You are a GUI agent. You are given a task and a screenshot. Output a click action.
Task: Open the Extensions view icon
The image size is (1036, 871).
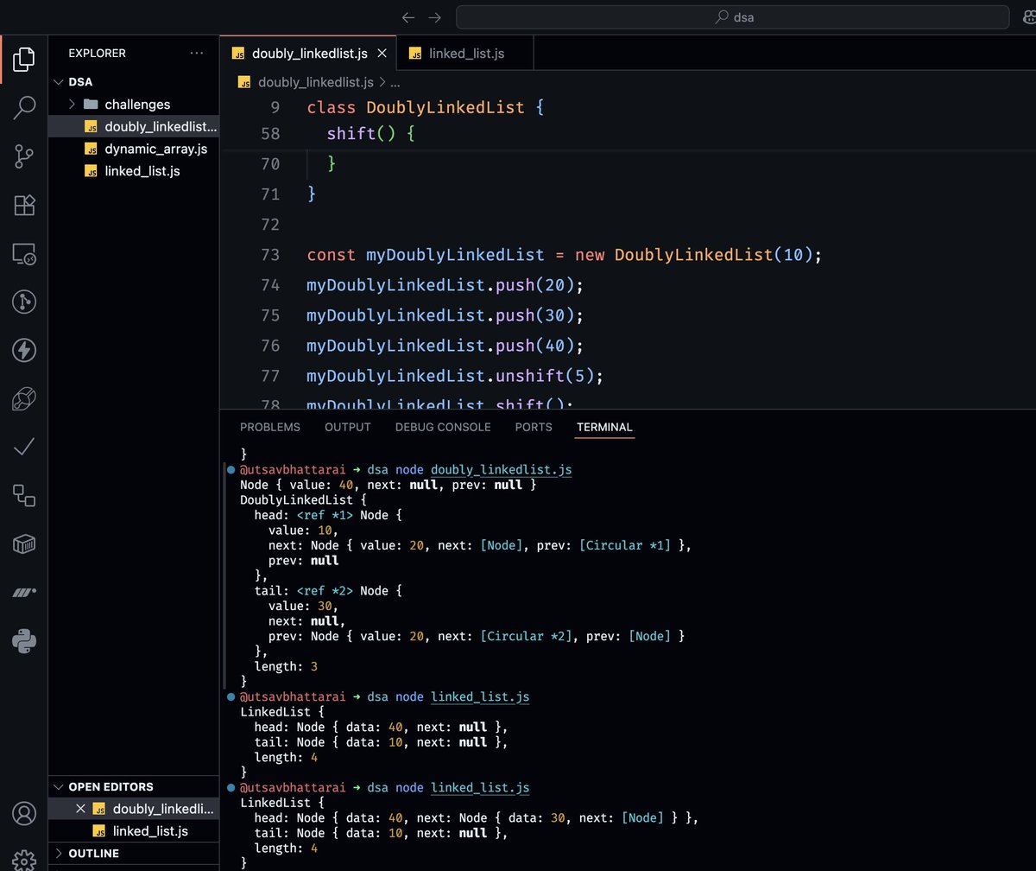point(24,205)
